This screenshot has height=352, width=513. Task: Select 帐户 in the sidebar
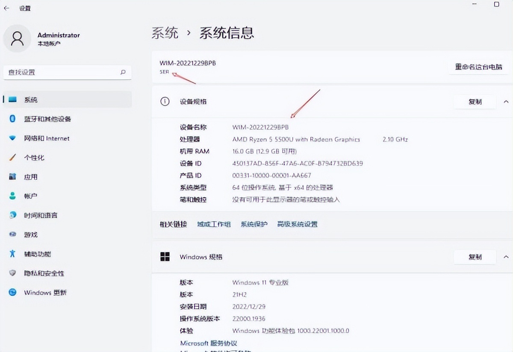31,196
